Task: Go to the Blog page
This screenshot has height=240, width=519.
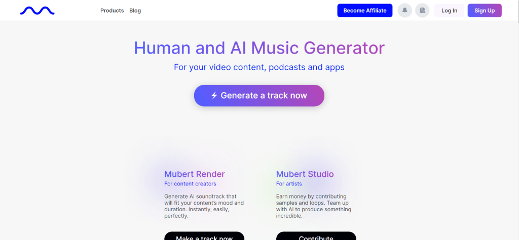Action: (135, 11)
